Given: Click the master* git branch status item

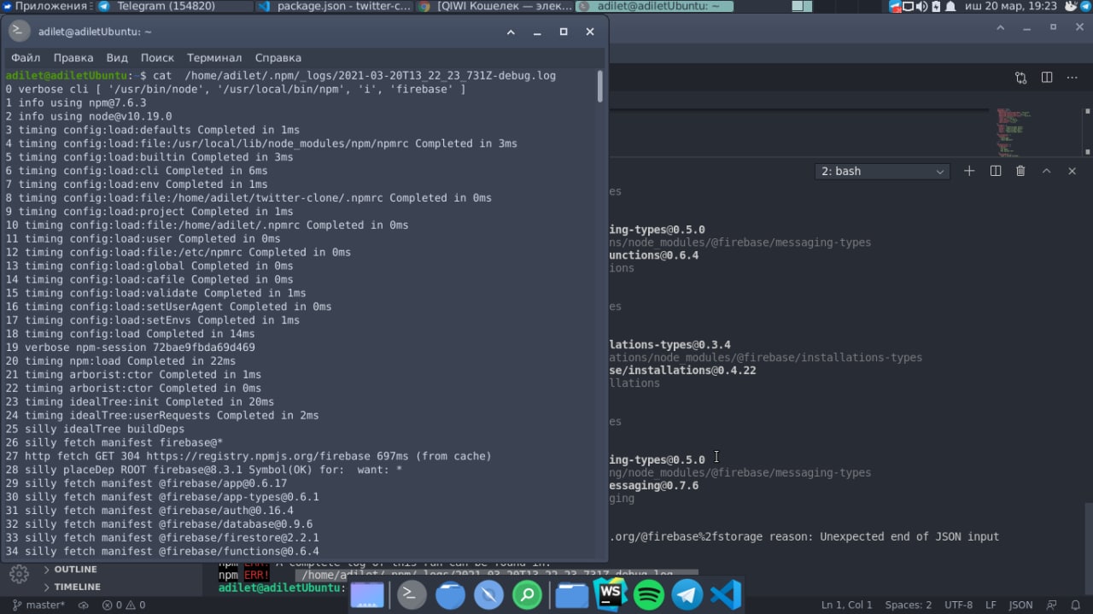Looking at the screenshot, I should [x=38, y=605].
